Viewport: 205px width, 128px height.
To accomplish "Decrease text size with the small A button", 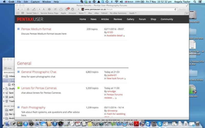I will coord(39,9).
